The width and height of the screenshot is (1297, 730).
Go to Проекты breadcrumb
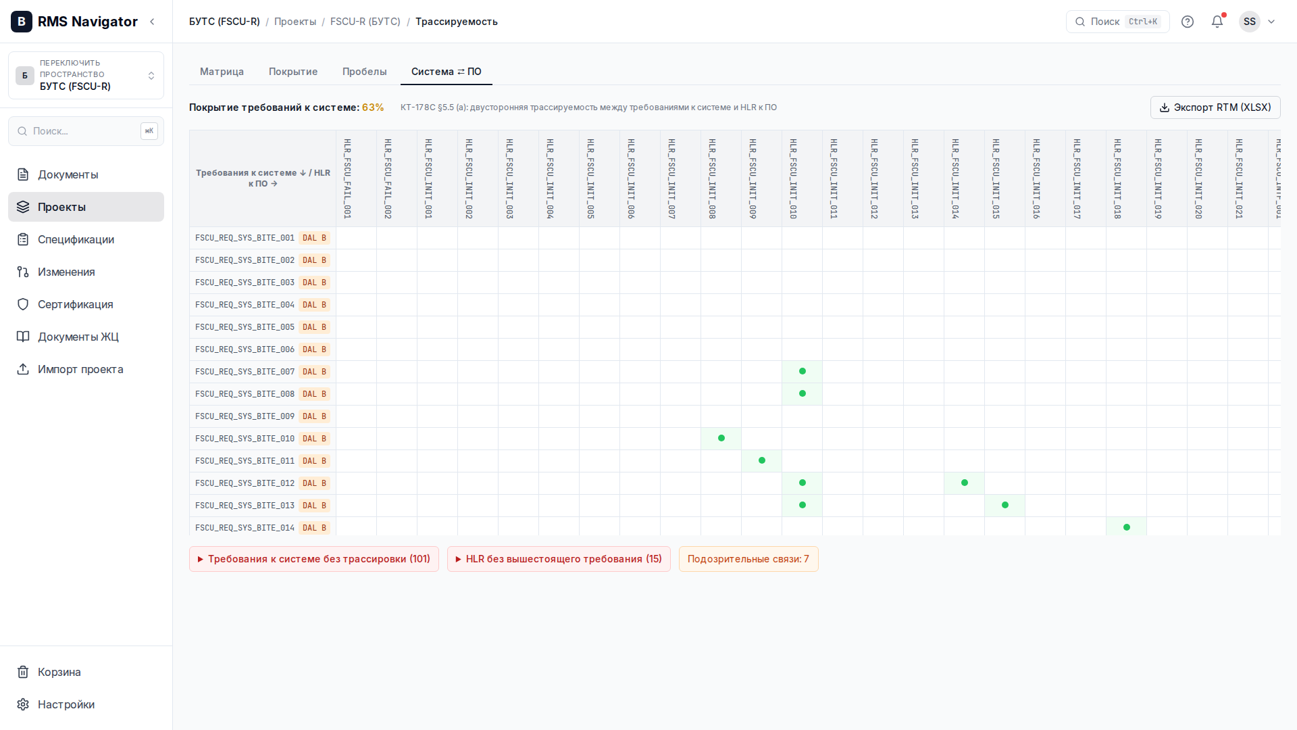click(295, 22)
